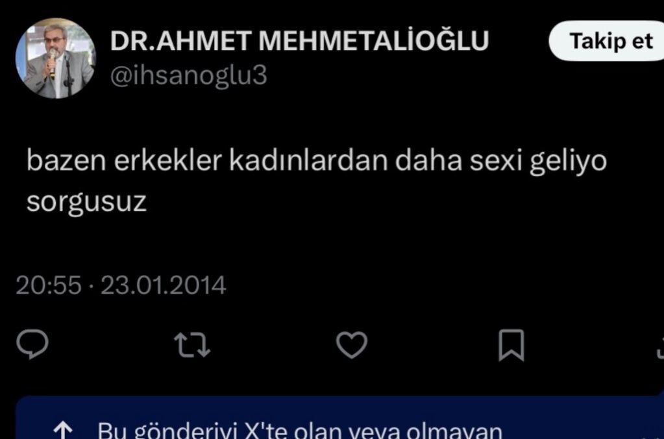Screen dimensions: 664x439
Task: Follow the account with Takip et button
Action: click(608, 41)
